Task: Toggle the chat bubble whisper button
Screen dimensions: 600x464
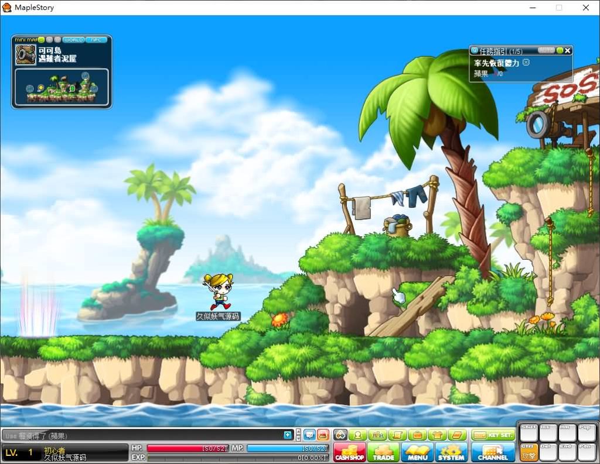Action: coord(309,435)
